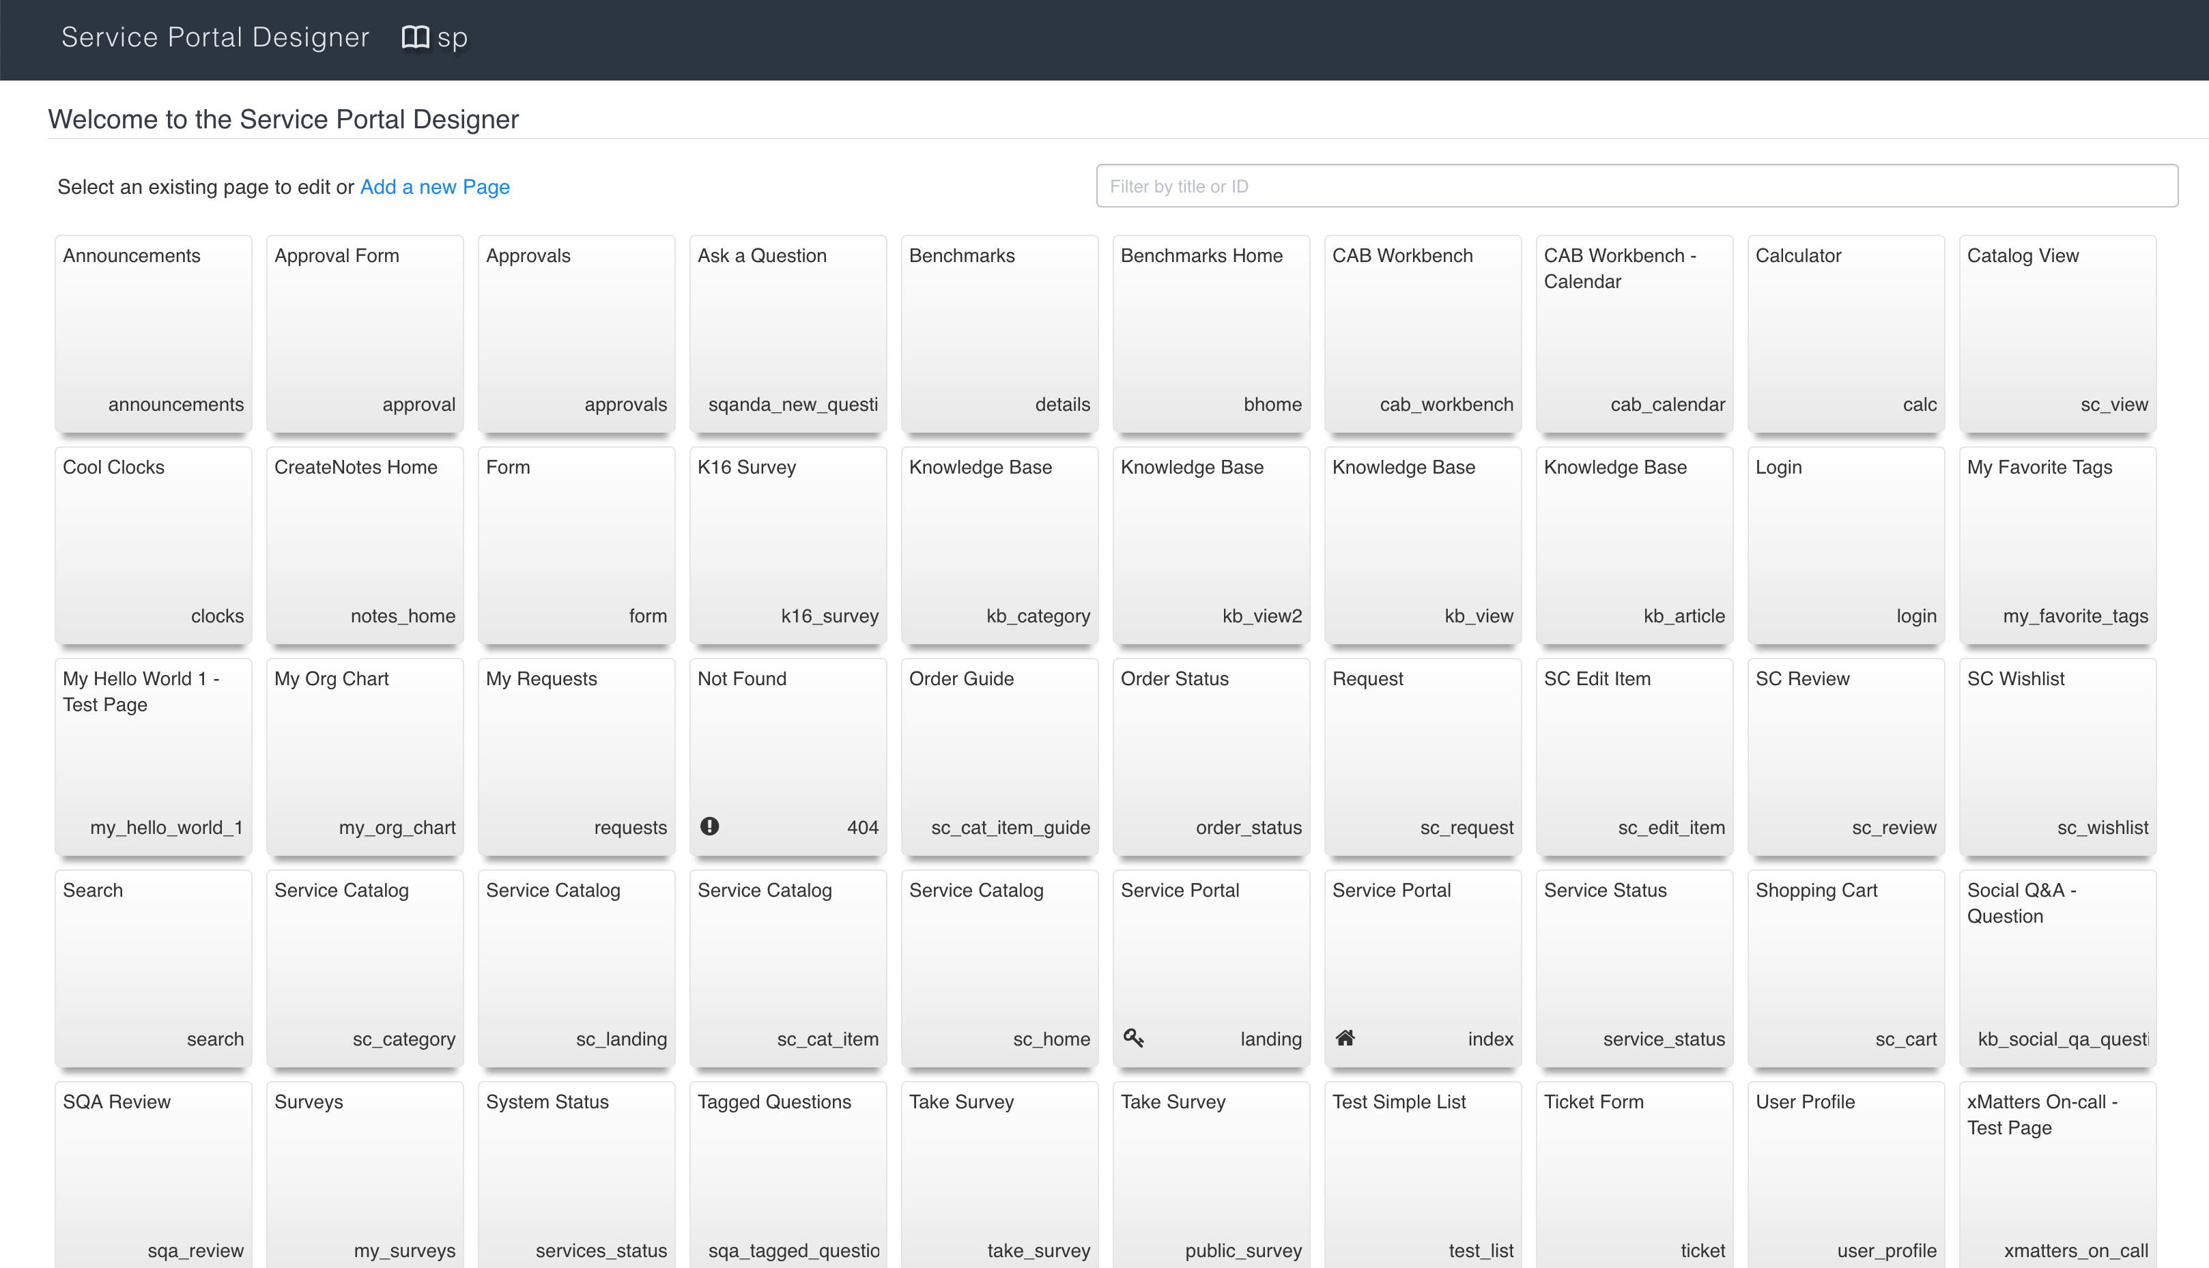Open the Ticket Form page card
The height and width of the screenshot is (1268, 2209).
click(1634, 1176)
